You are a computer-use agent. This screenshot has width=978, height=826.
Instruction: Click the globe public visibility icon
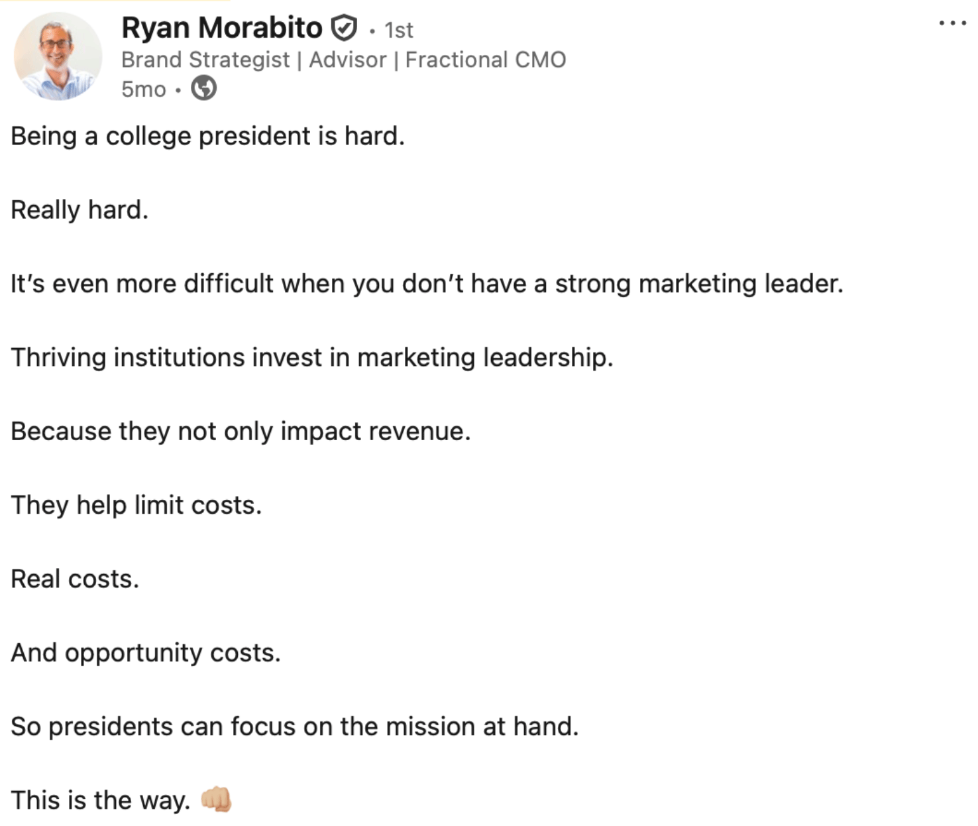pos(203,88)
